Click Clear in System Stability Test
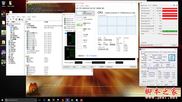The height and width of the screenshot is (102, 182). 84,67
